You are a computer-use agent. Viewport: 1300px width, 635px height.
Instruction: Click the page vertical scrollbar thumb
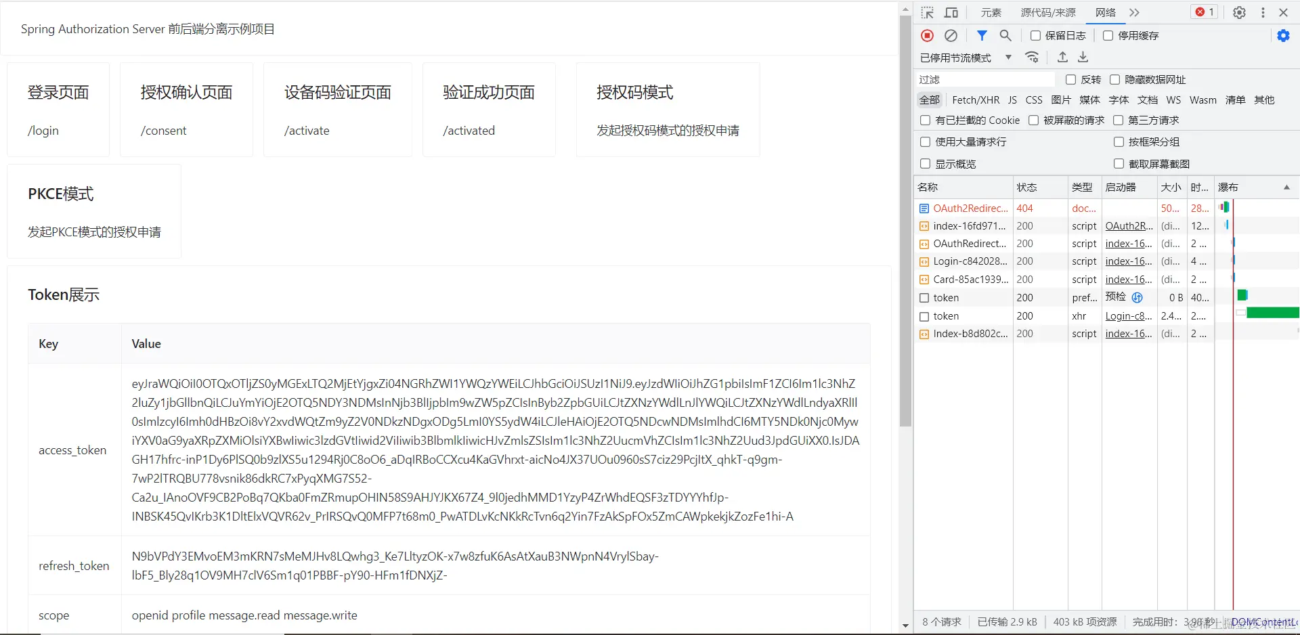[x=905, y=221]
